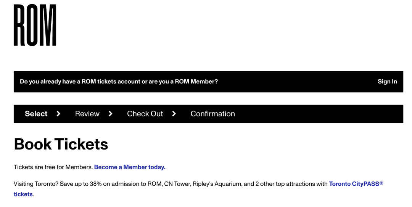This screenshot has width=412, height=207.
Task: Click the chevron arrow after Check Out
Action: 174,114
